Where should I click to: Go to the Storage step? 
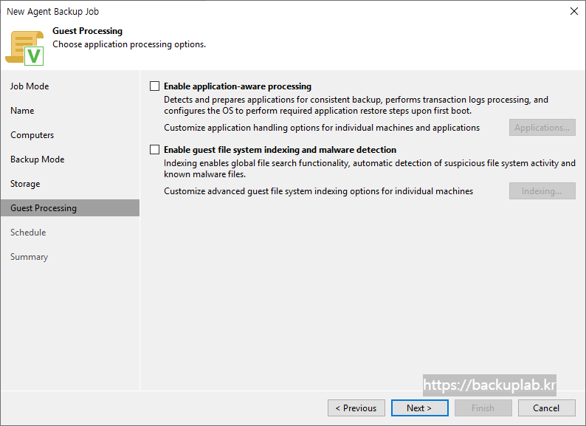click(25, 184)
